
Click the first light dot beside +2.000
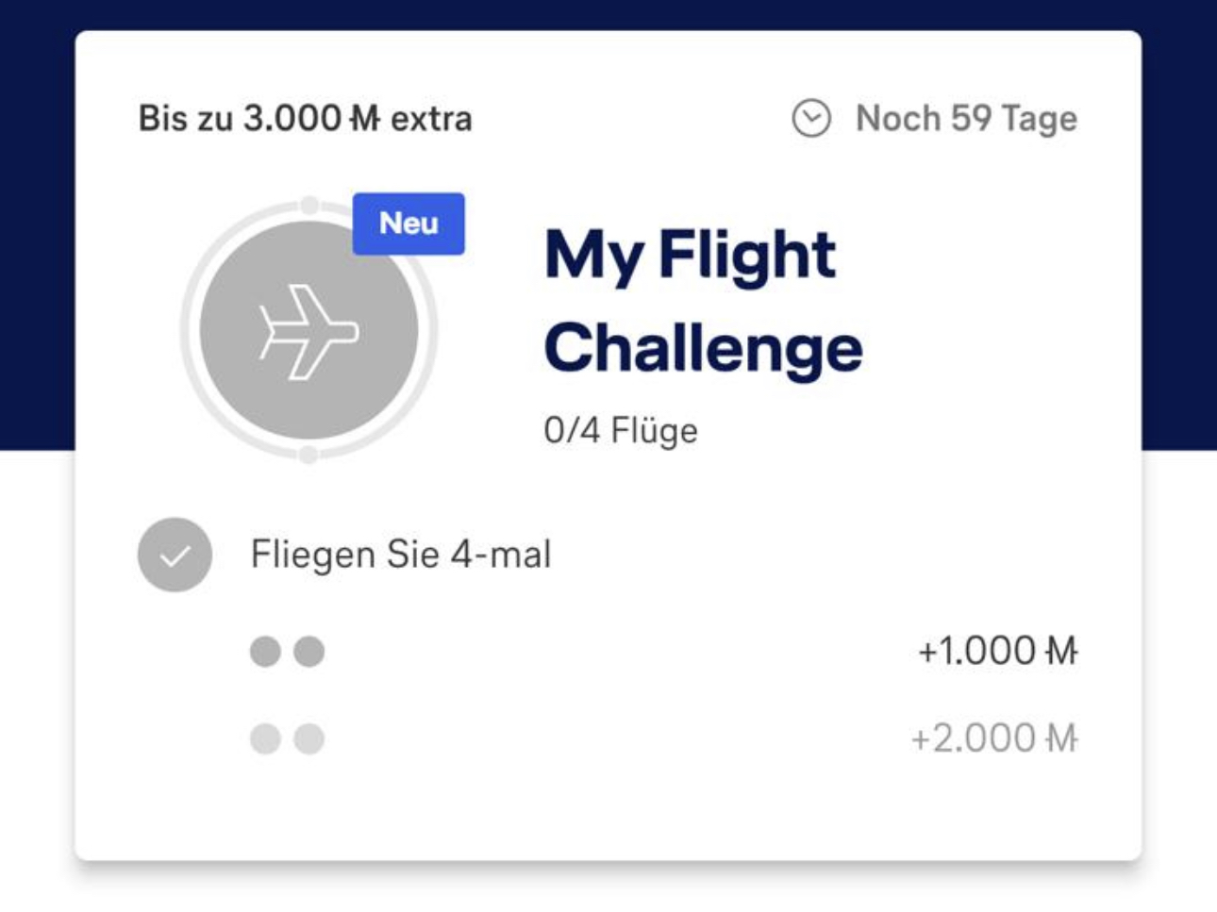pos(265,738)
